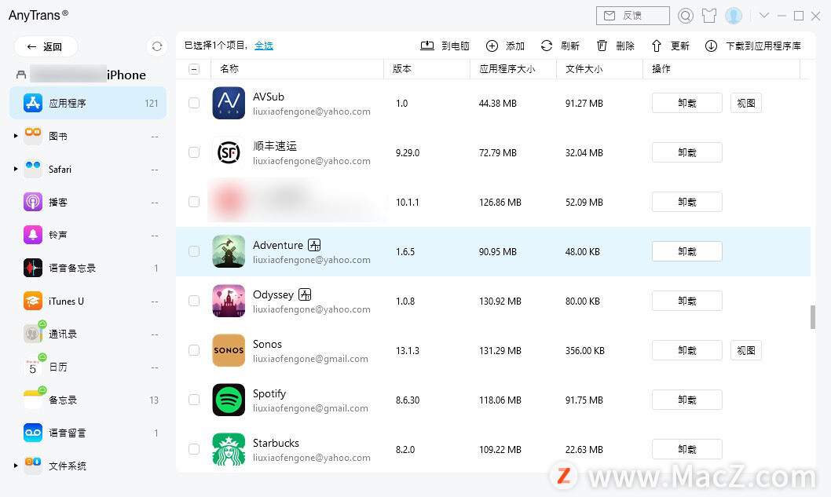This screenshot has height=497, width=831.
Task: Check the Spotify row checkbox
Action: pyautogui.click(x=194, y=400)
